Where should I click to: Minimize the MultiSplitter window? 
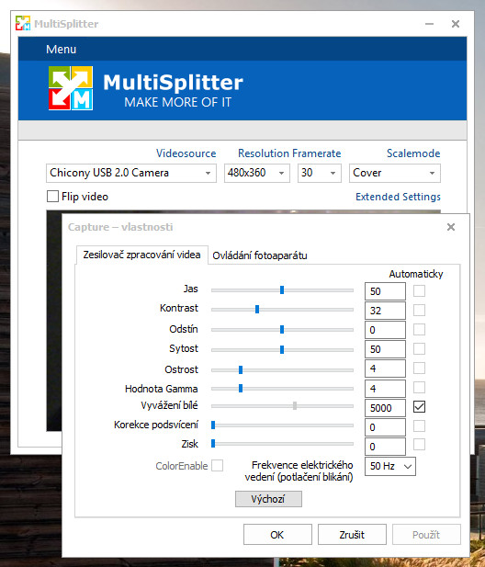pyautogui.click(x=429, y=24)
